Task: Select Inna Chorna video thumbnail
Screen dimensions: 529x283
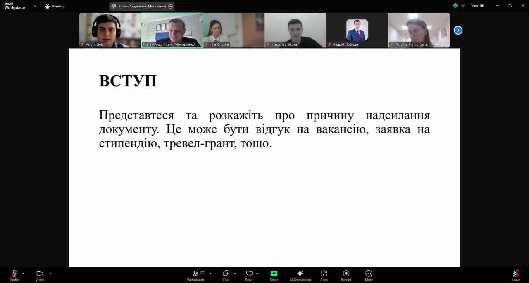Action: point(234,30)
